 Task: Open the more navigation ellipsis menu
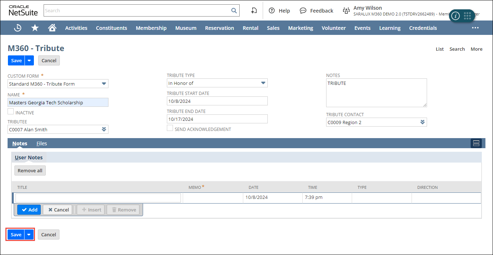(x=475, y=28)
